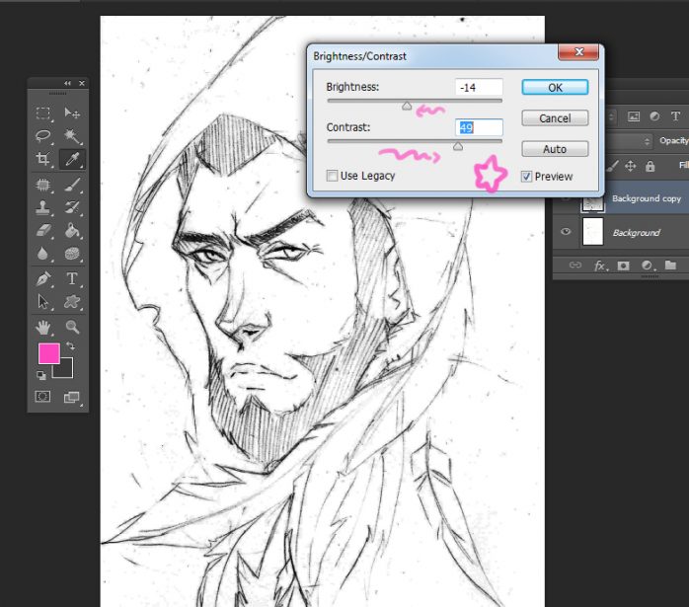Activate the Type tool
Image resolution: width=689 pixels, height=607 pixels.
(x=72, y=279)
